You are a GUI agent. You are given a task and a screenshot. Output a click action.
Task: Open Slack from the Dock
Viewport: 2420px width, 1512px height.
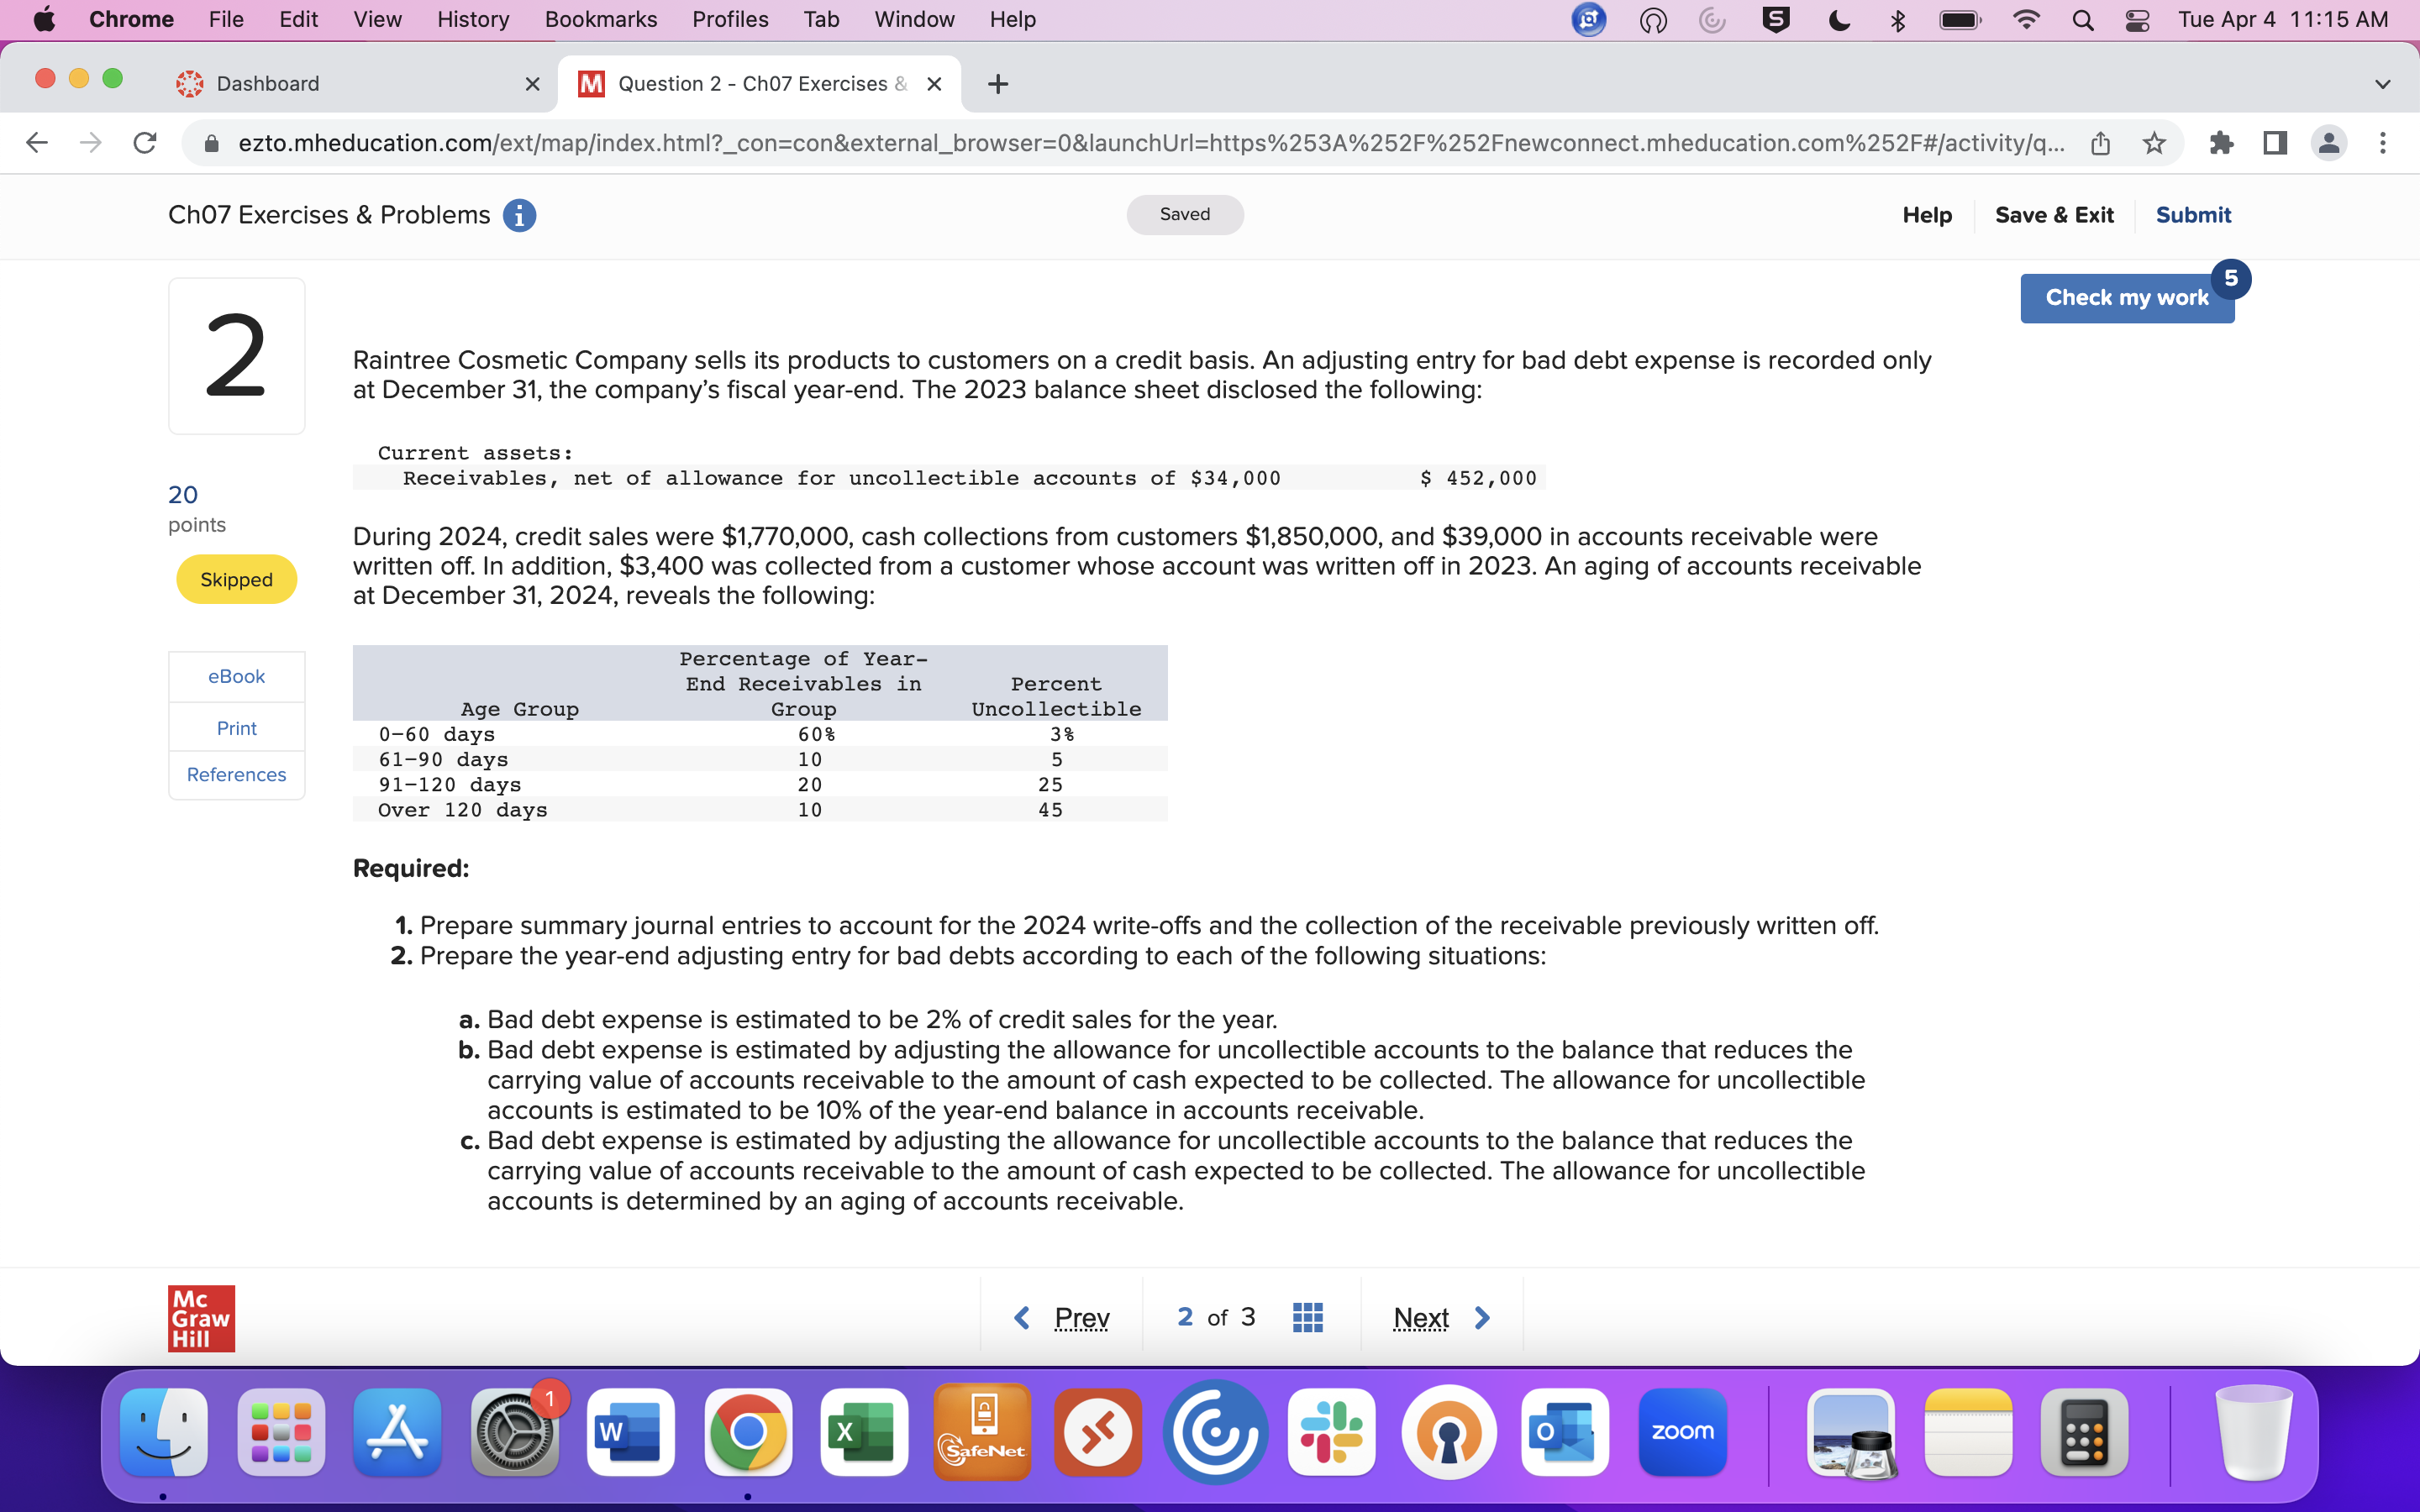(x=1331, y=1432)
